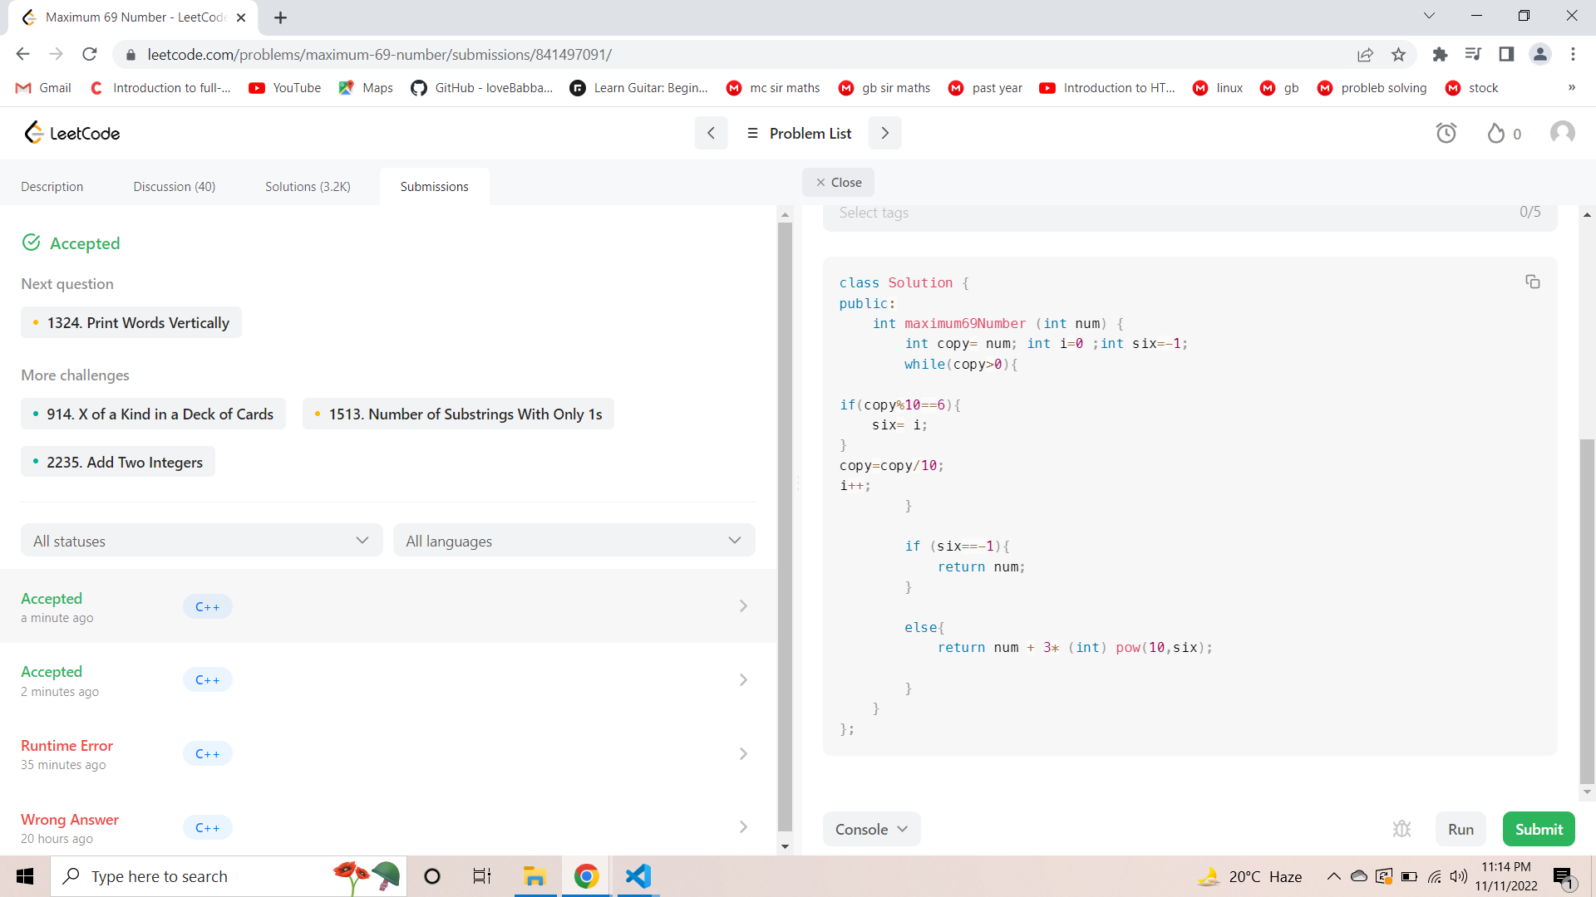Viewport: 1596px width, 897px height.
Task: Open Chrome three-dot menu
Action: pyautogui.click(x=1573, y=54)
